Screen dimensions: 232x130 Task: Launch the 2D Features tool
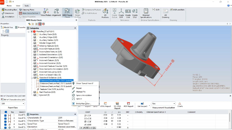click(x=105, y=13)
